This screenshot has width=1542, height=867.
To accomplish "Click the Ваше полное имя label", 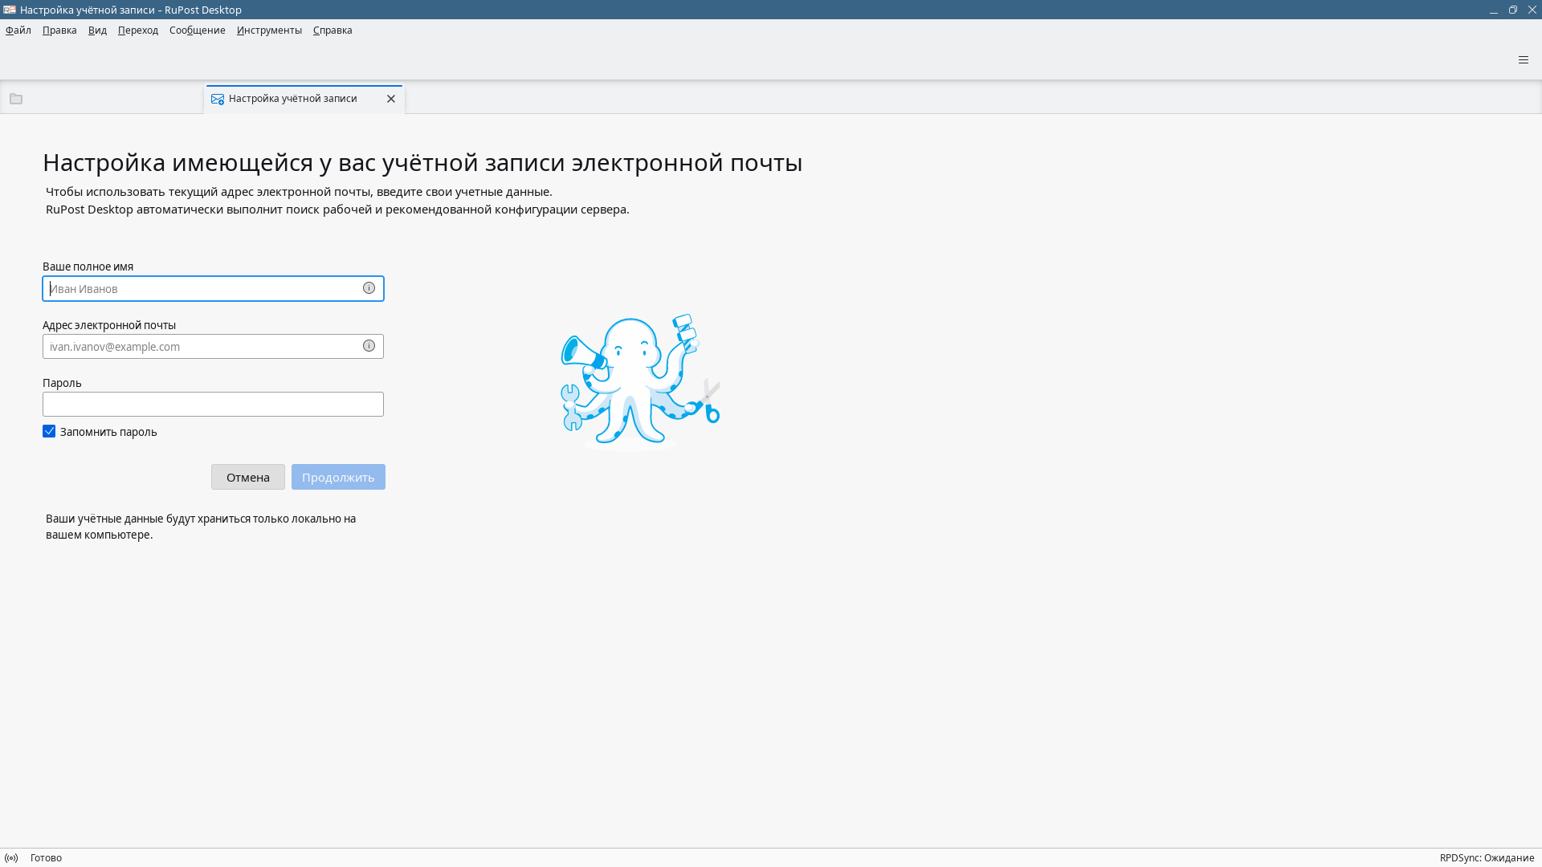I will (x=88, y=267).
